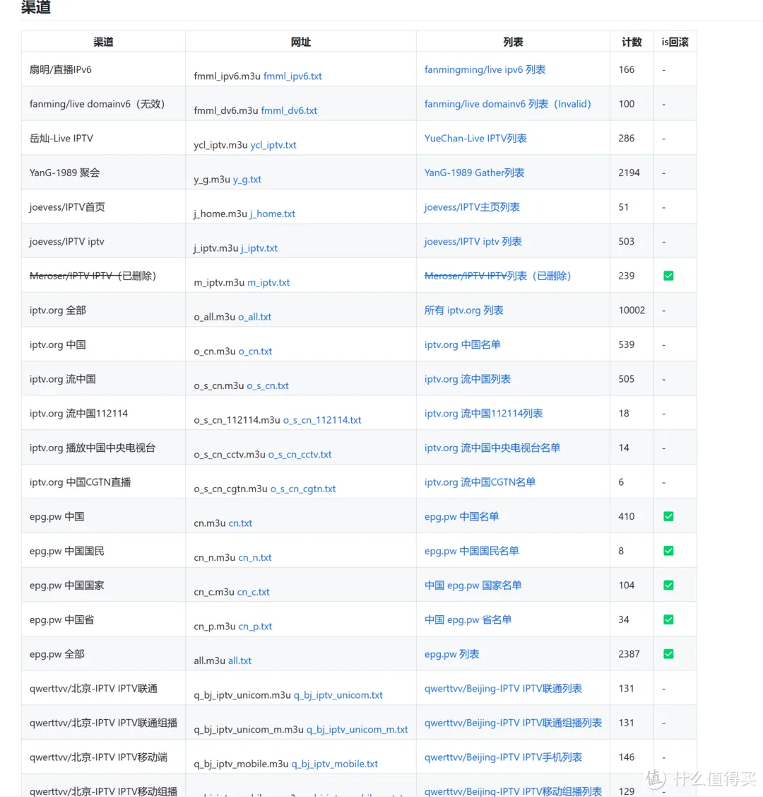Open the iptv.org 流中国列表 link
Image resolution: width=763 pixels, height=797 pixels.
468,379
